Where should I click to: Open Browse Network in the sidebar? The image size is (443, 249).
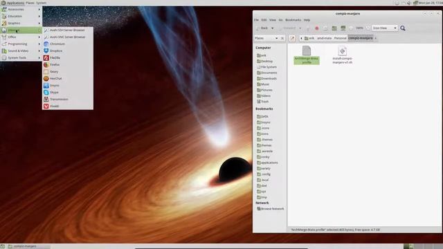pos(271,209)
